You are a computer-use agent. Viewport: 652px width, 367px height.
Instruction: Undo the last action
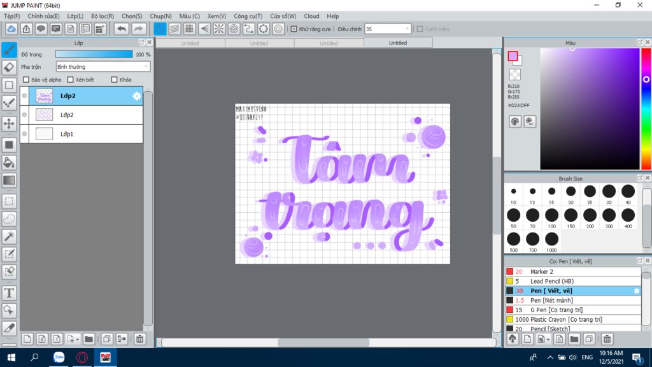[x=122, y=29]
